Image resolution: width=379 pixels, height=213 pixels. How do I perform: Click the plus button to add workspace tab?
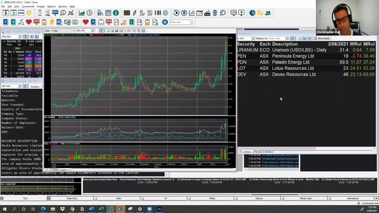point(376,198)
